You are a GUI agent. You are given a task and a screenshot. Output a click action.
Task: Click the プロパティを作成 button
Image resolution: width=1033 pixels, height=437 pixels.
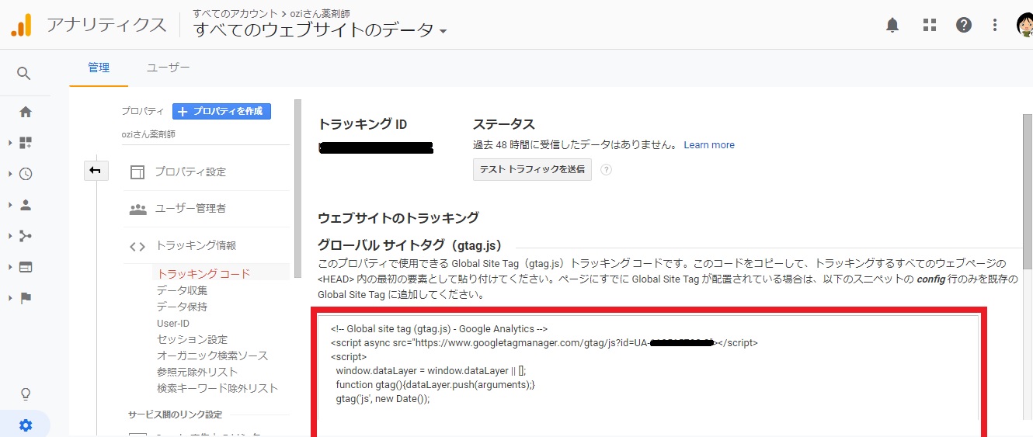pos(221,111)
